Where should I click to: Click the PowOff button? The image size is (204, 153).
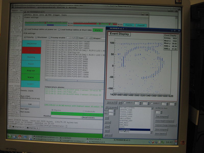coord(141,25)
